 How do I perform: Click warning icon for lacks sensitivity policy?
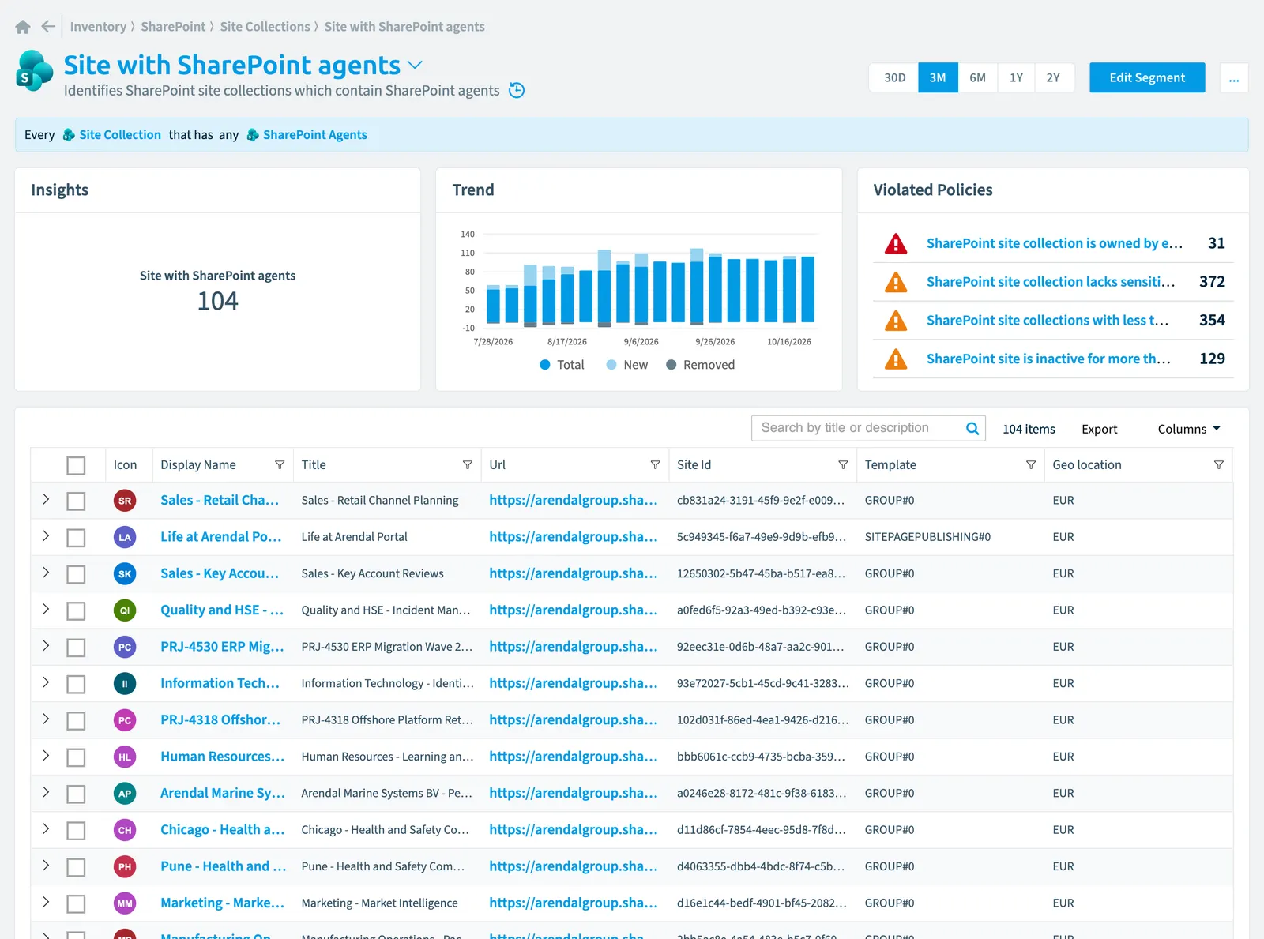[x=896, y=282]
